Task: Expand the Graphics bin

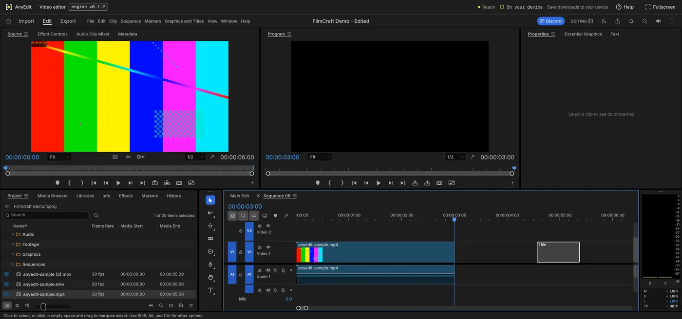Action: click(x=13, y=254)
